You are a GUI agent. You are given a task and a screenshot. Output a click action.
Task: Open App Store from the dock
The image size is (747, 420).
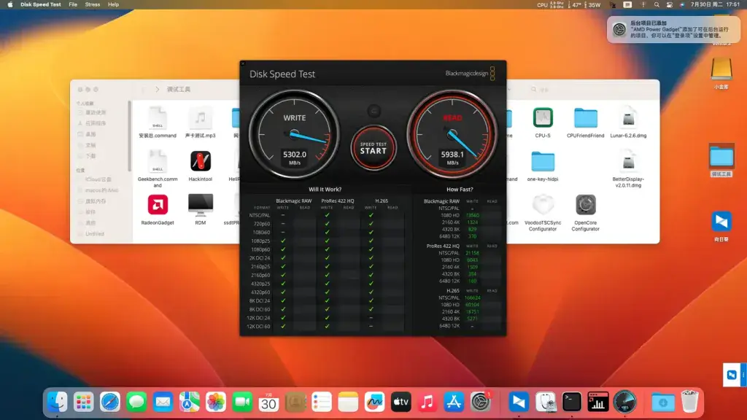pos(454,402)
